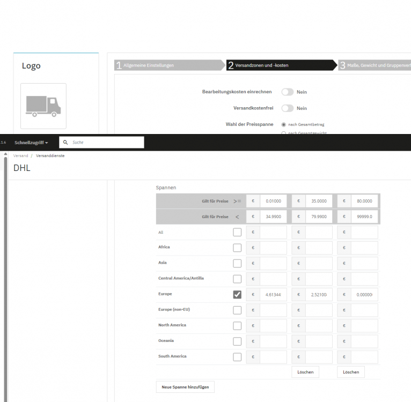Click the scrollbar up arrow
Screen dimensions: 411x402
(x=5, y=154)
